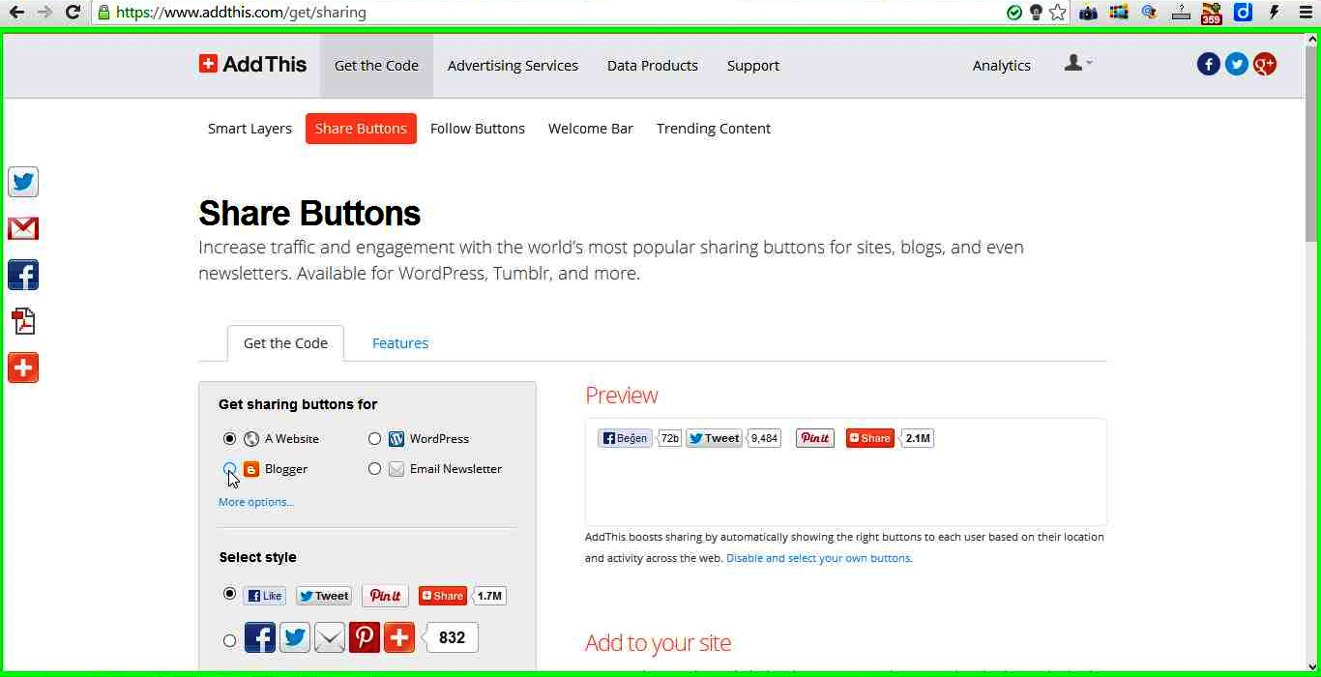This screenshot has height=677, width=1321.
Task: Click the Preview heading
Action: tap(622, 396)
